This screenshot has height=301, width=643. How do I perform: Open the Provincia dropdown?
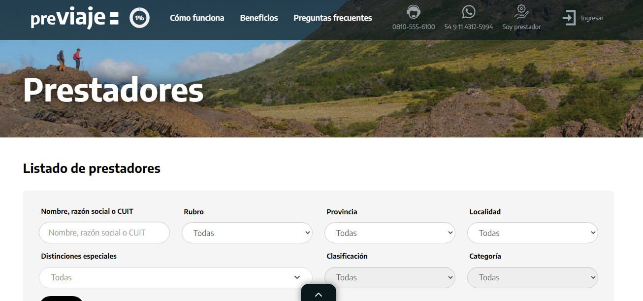click(x=390, y=233)
